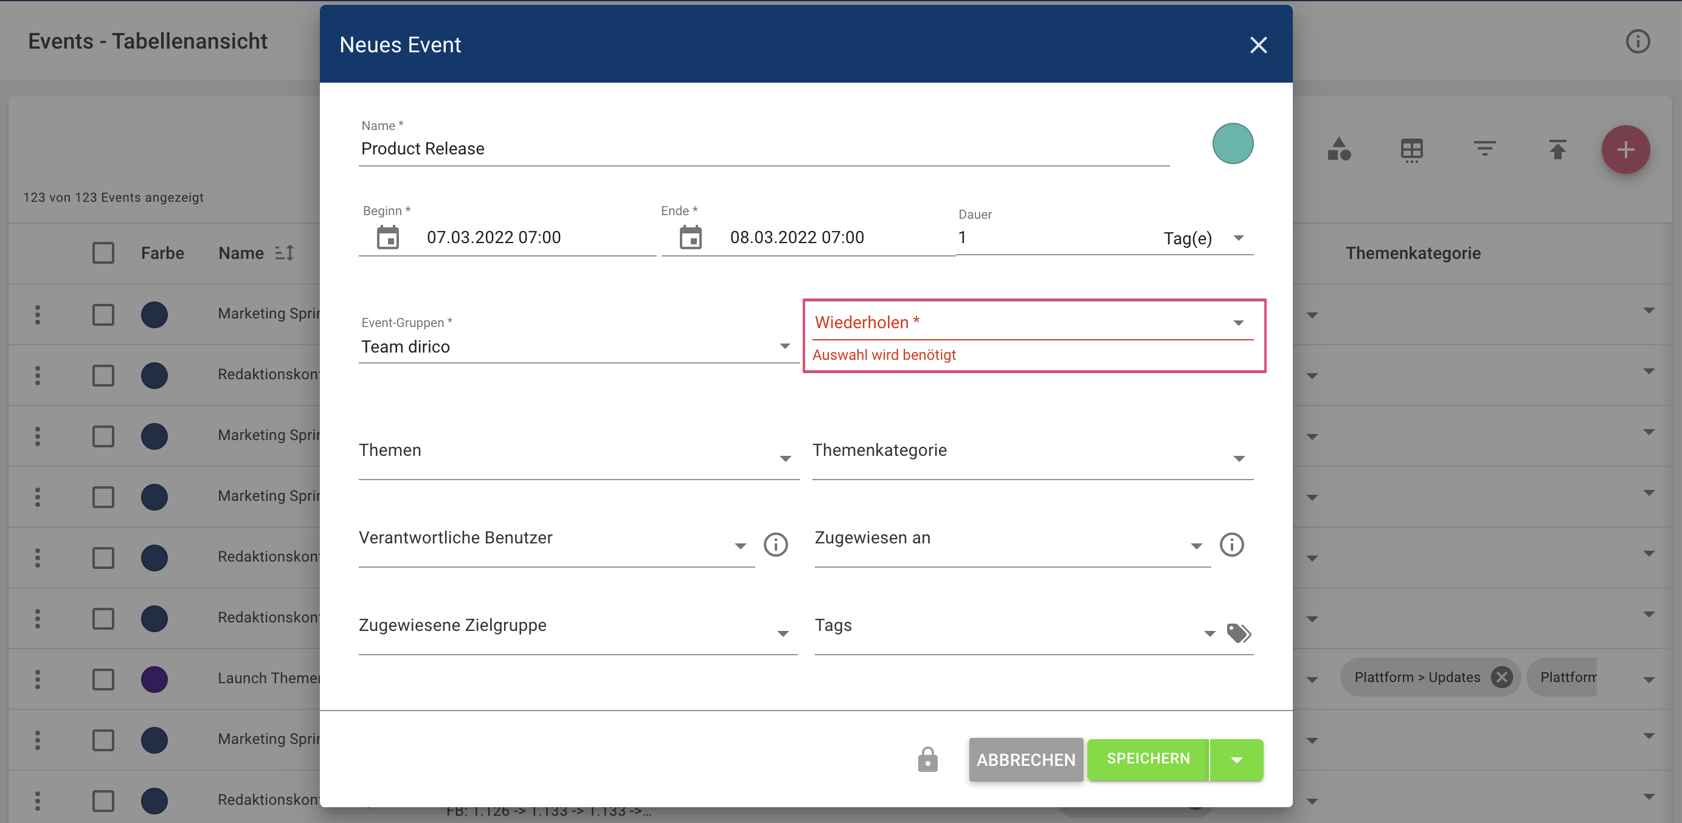Close the Neues Event dialog
This screenshot has width=1682, height=823.
tap(1258, 45)
